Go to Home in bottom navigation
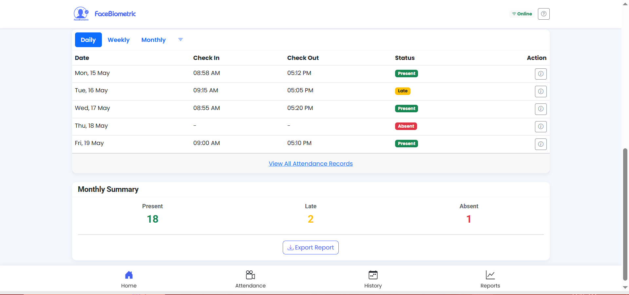Image resolution: width=629 pixels, height=295 pixels. pos(129,279)
